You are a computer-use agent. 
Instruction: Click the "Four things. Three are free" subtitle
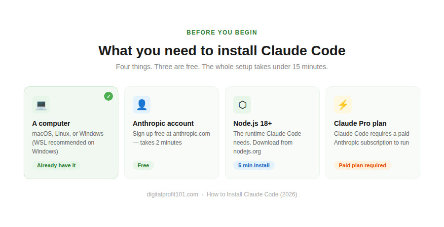click(x=222, y=67)
